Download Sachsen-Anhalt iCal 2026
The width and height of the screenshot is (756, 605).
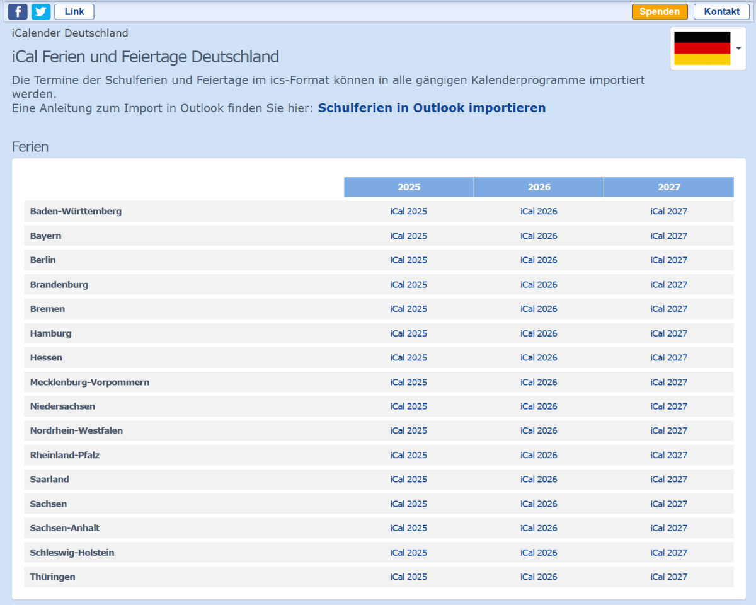coord(539,528)
